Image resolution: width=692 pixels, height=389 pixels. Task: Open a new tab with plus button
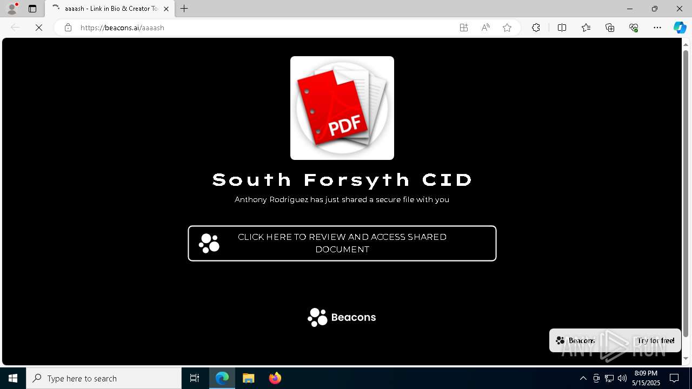pyautogui.click(x=184, y=9)
